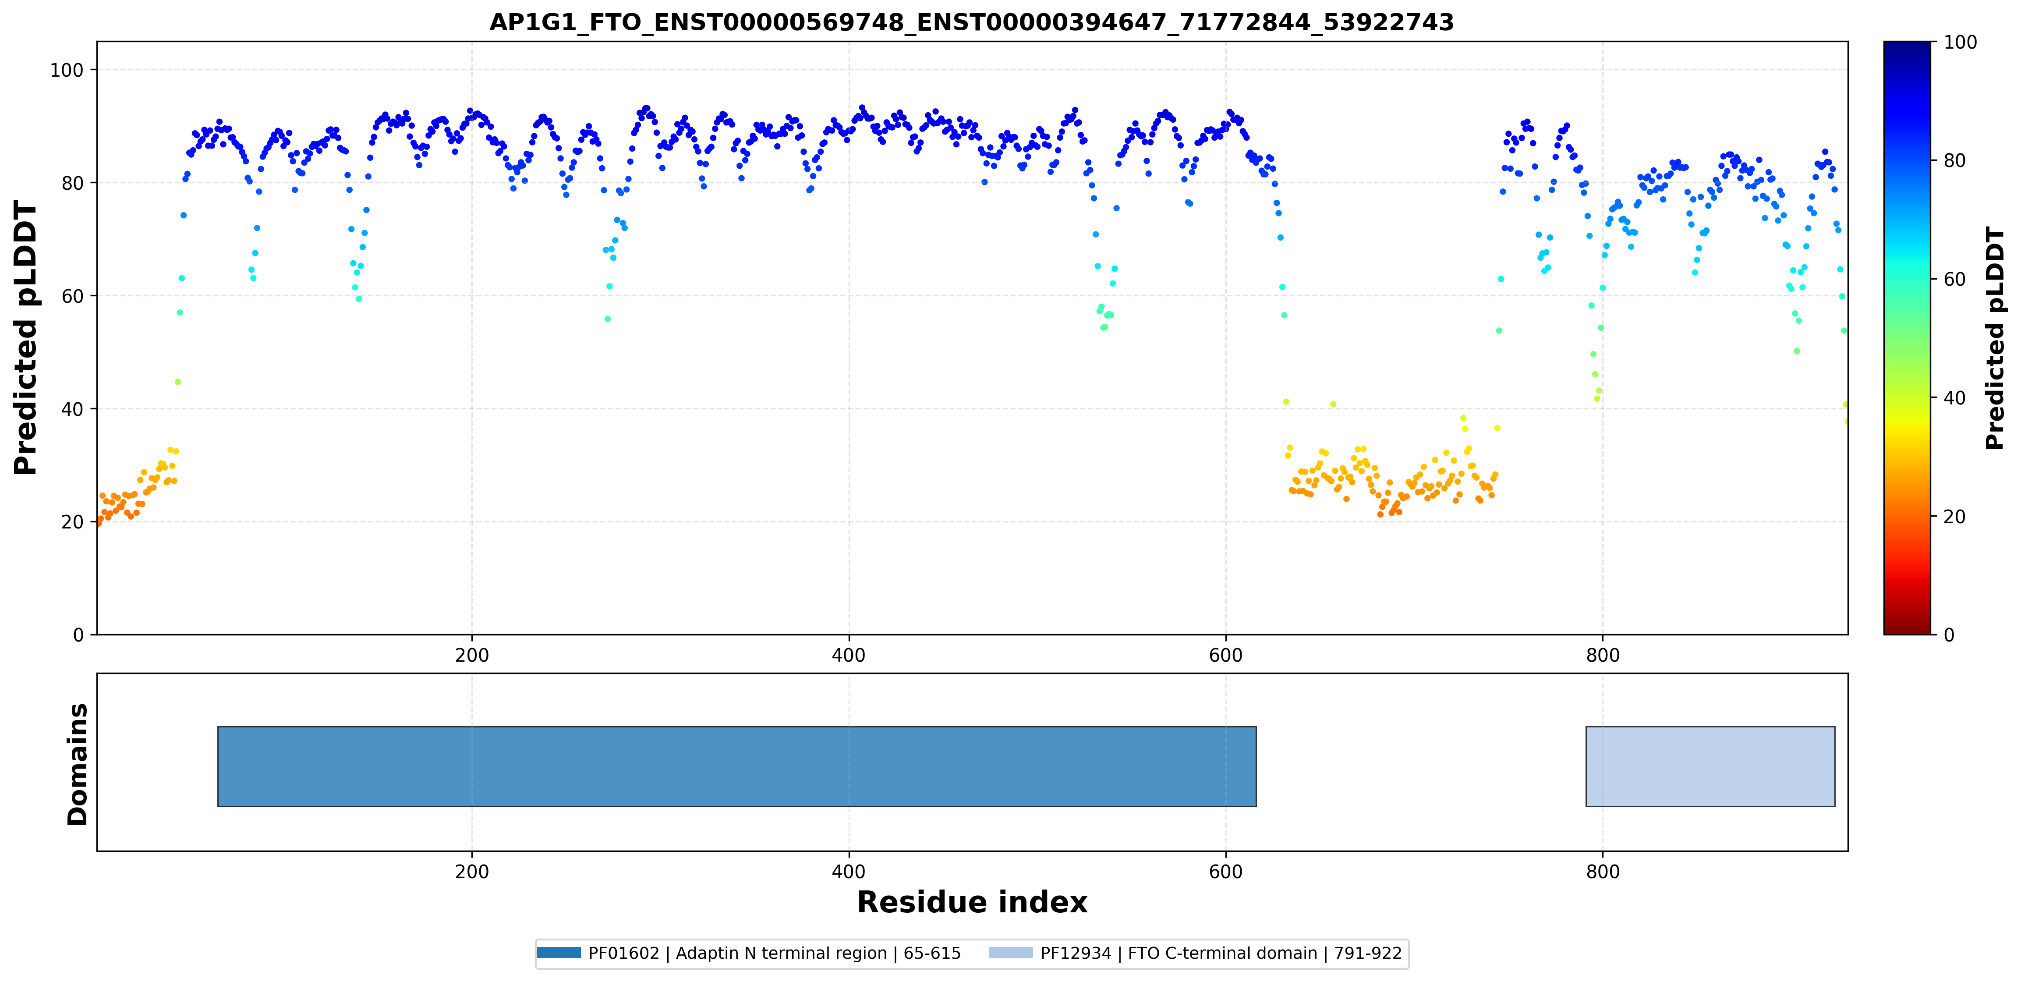Click the 200 tick label under the scatter plot
Screen dimensions: 2021x982
coord(471,655)
